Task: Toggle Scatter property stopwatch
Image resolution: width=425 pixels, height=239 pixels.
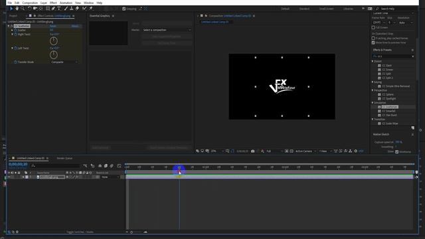Action: pos(15,30)
